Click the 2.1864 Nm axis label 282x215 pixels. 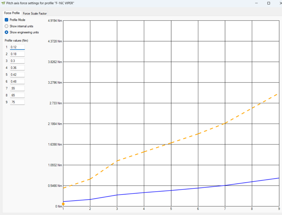(55, 124)
